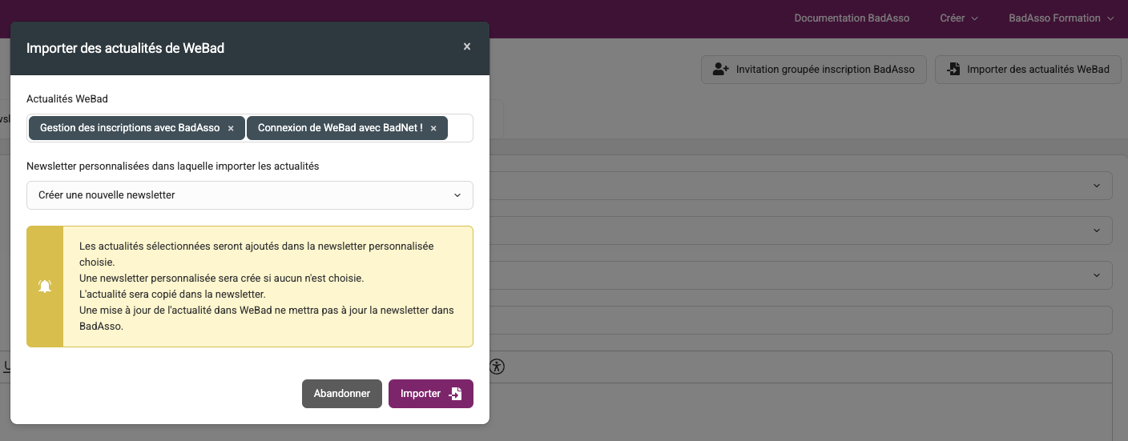Click the user-plus icon on Invitation groupée button
The height and width of the screenshot is (441, 1128).
tap(720, 70)
